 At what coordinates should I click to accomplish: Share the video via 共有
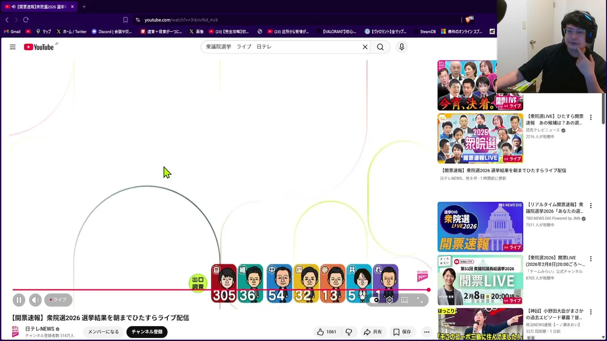(x=373, y=332)
